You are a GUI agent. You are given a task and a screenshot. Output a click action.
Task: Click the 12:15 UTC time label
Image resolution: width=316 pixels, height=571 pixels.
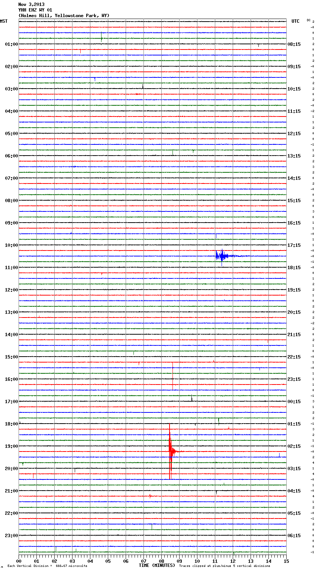[x=294, y=134]
